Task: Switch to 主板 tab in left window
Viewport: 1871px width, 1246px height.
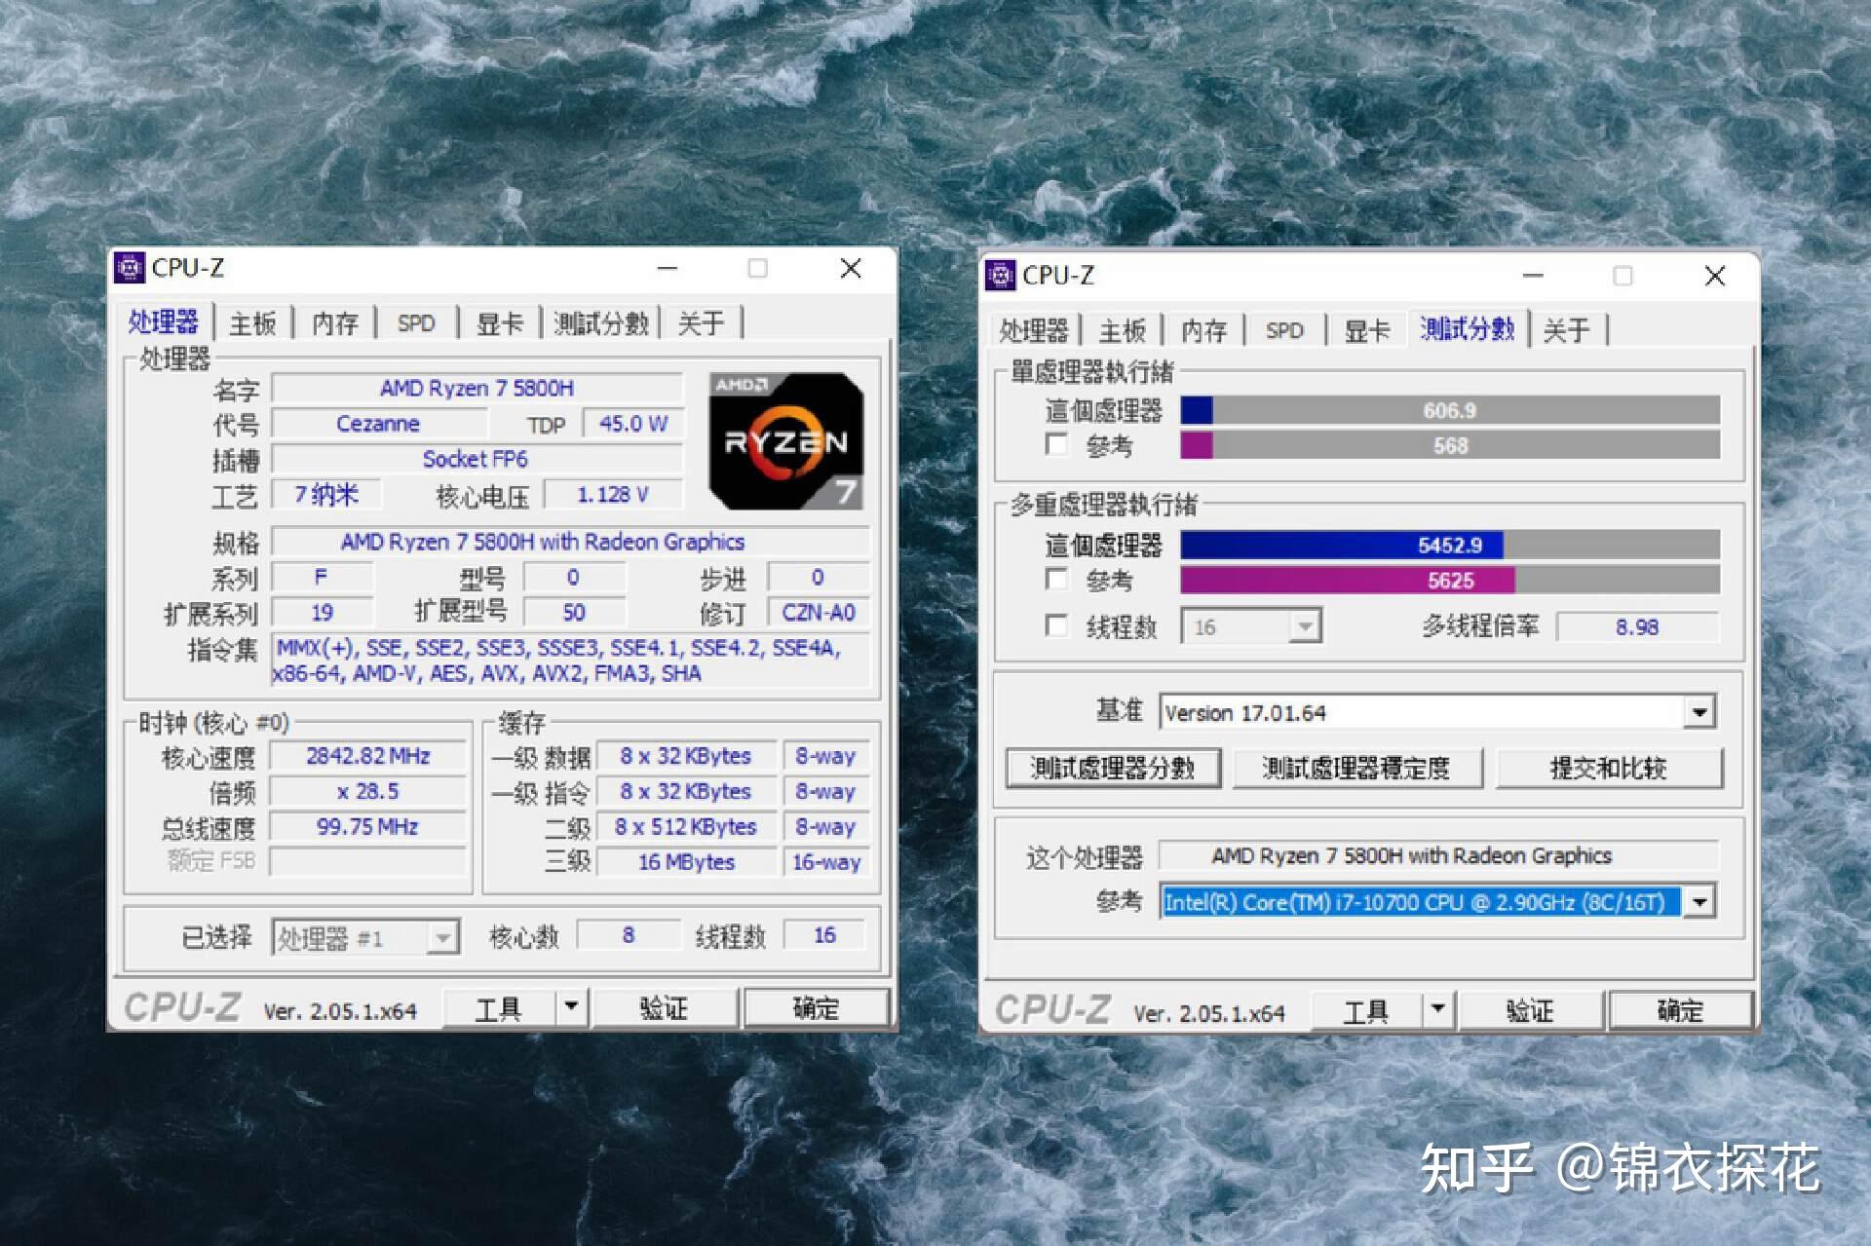Action: click(x=252, y=323)
